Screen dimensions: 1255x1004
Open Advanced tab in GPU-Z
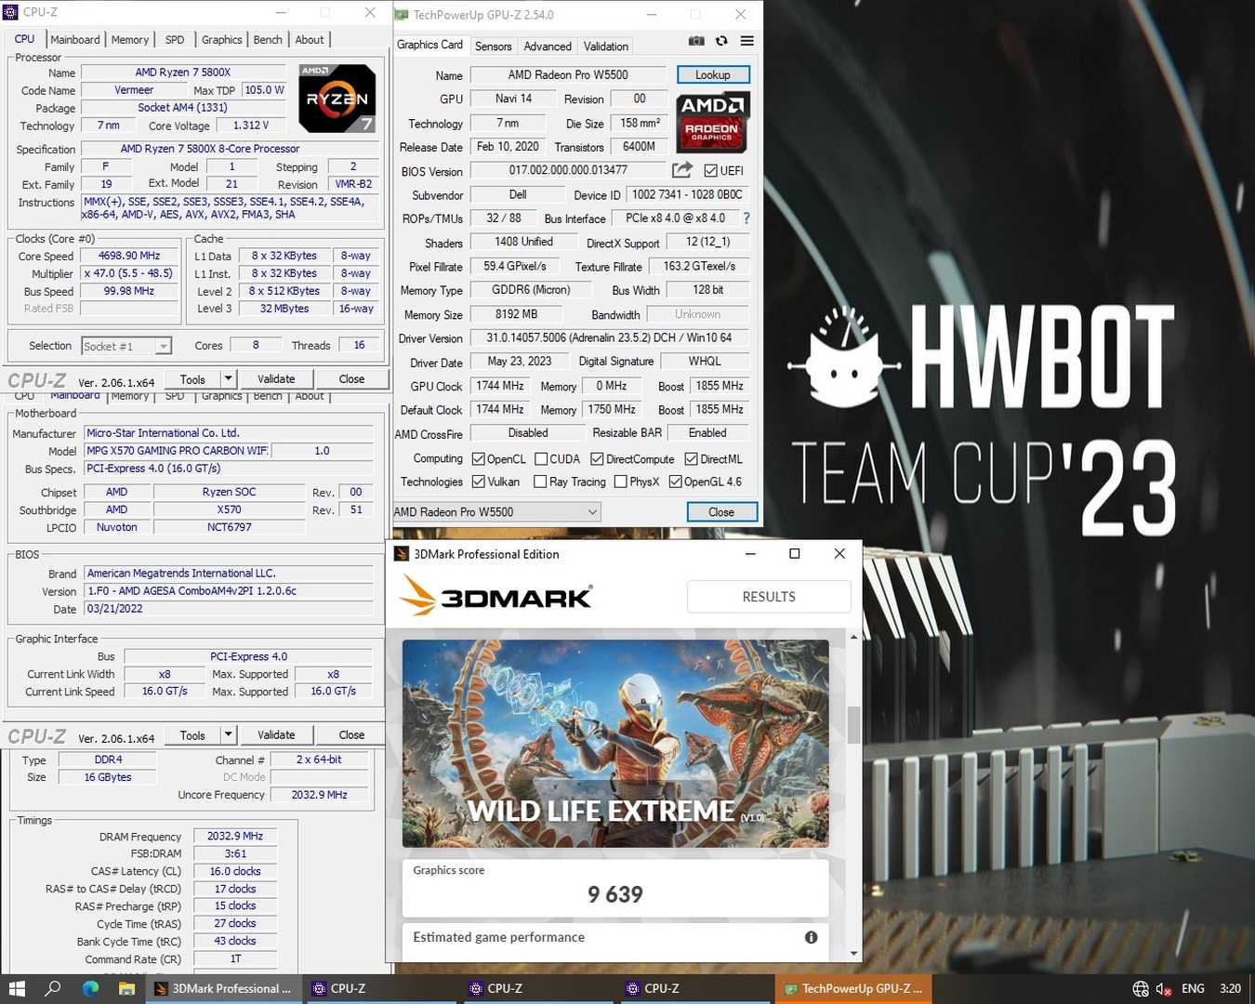coord(548,46)
